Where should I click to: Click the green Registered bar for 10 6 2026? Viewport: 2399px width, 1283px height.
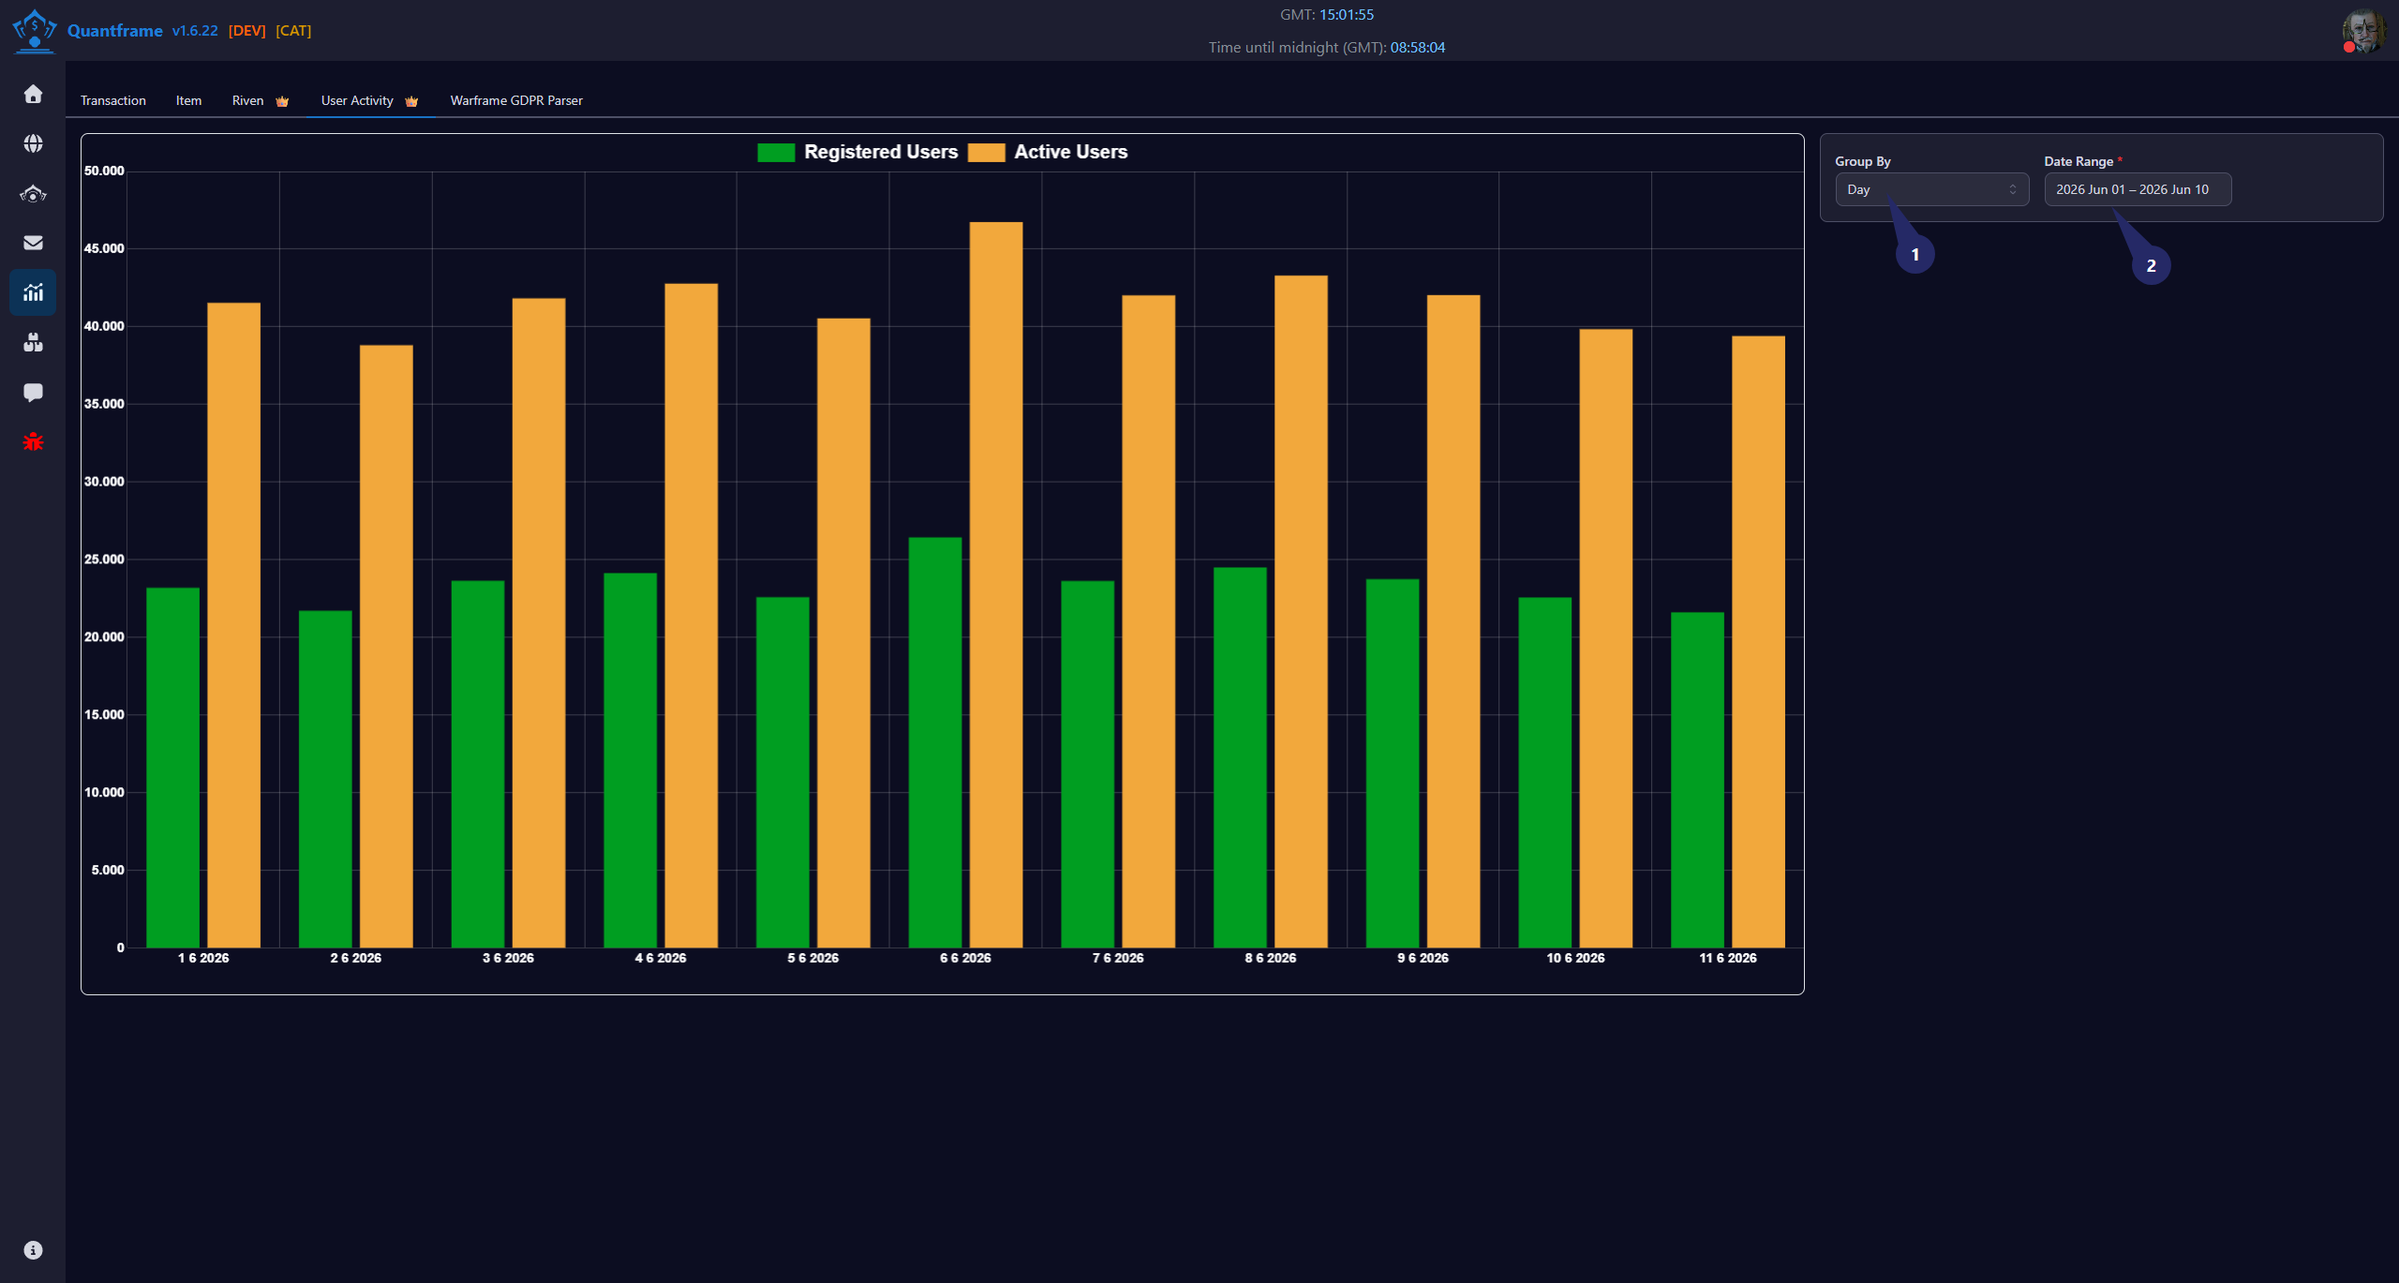point(1545,772)
